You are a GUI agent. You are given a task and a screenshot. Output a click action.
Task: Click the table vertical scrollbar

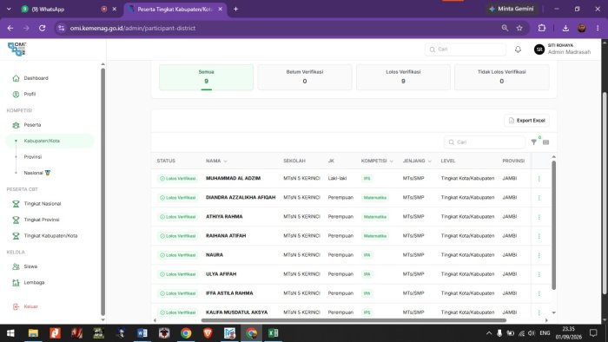coord(554,226)
